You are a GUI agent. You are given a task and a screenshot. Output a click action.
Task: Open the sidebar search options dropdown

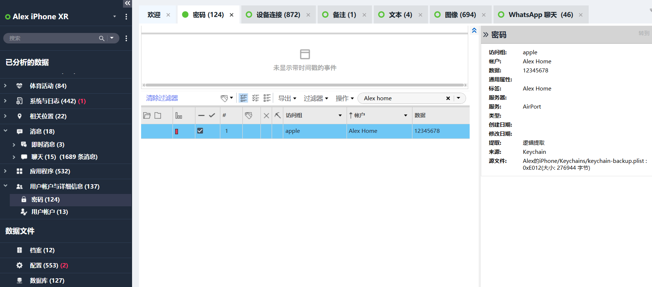tap(112, 38)
